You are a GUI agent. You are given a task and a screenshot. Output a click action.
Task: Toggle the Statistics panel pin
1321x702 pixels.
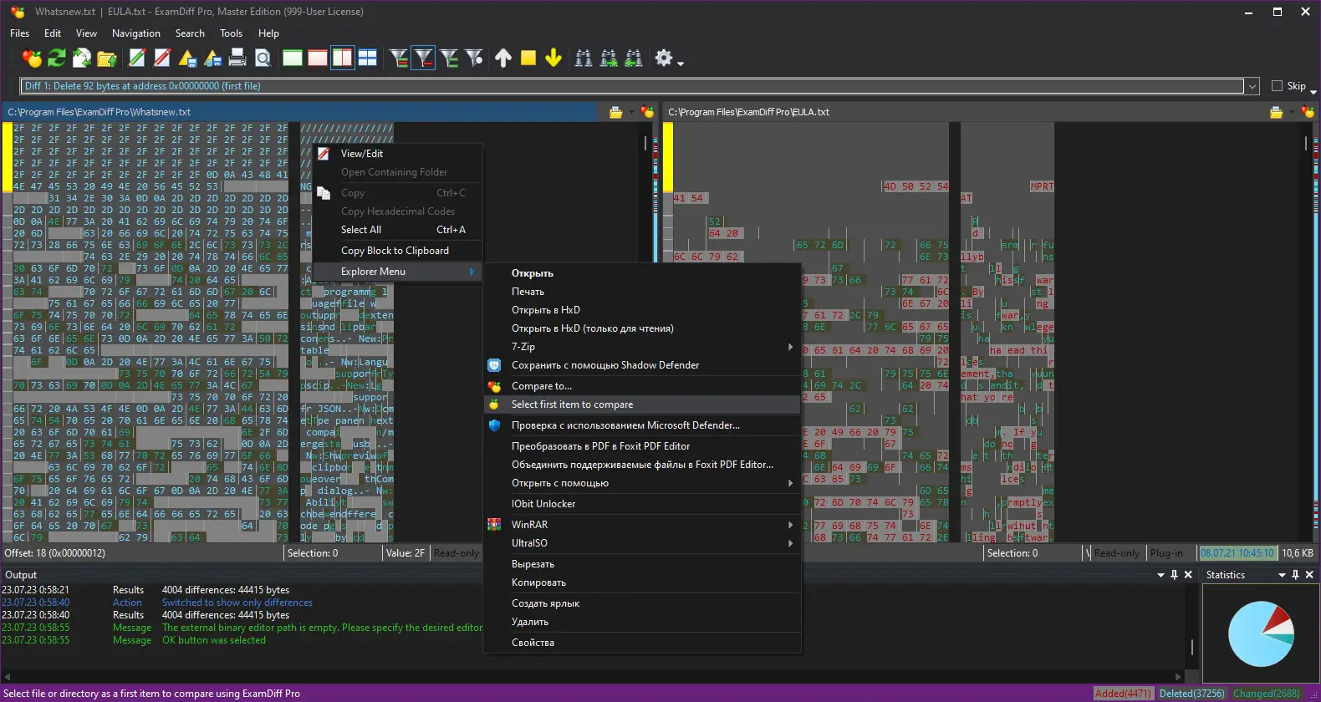[1295, 575]
